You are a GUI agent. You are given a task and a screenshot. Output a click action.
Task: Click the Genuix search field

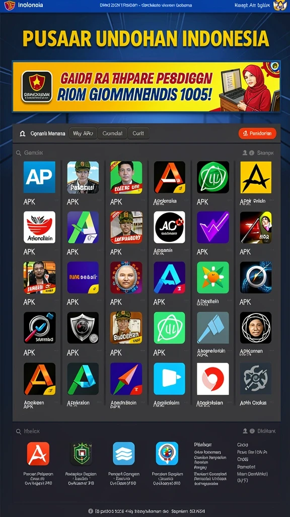(30, 153)
